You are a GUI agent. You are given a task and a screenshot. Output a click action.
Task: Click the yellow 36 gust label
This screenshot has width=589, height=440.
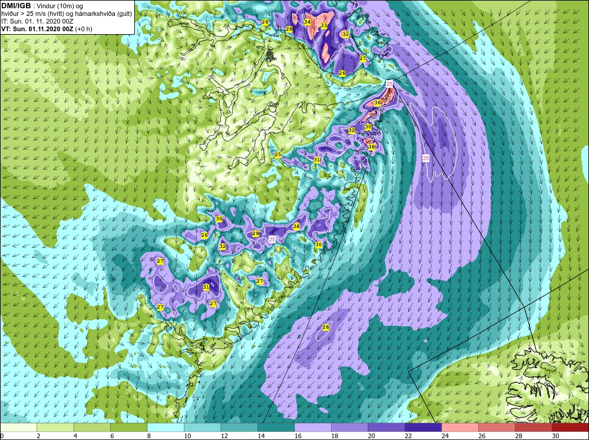click(378, 102)
